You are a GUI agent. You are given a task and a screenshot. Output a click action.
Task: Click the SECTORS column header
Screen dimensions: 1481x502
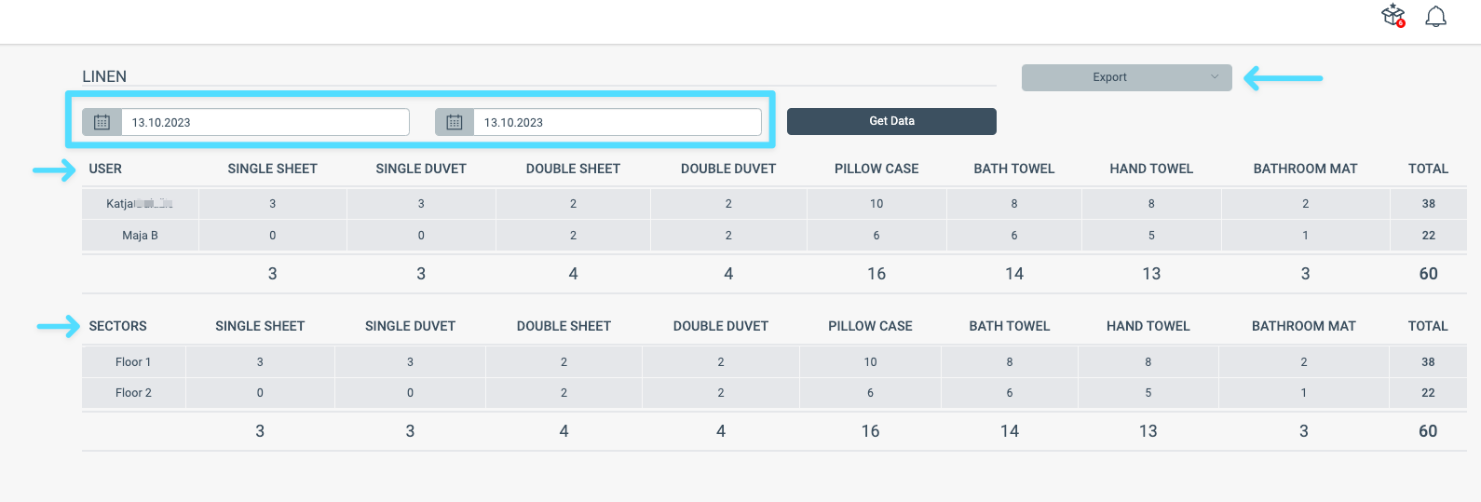click(118, 326)
